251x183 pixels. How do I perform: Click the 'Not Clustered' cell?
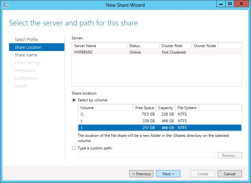(x=174, y=52)
